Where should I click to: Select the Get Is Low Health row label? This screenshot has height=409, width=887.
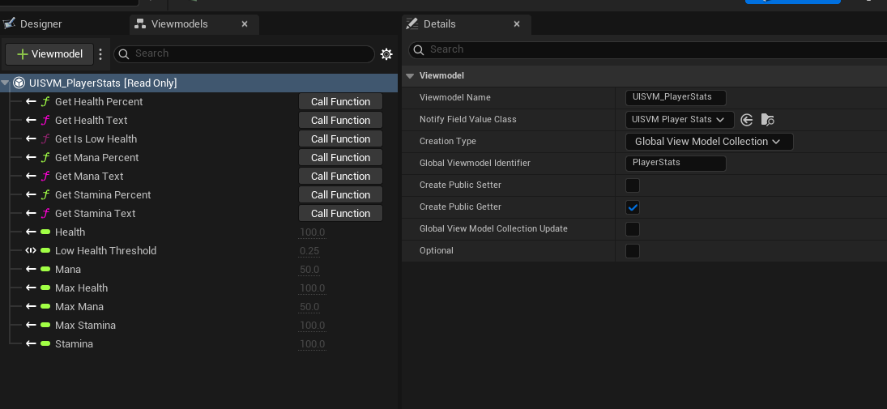click(96, 139)
